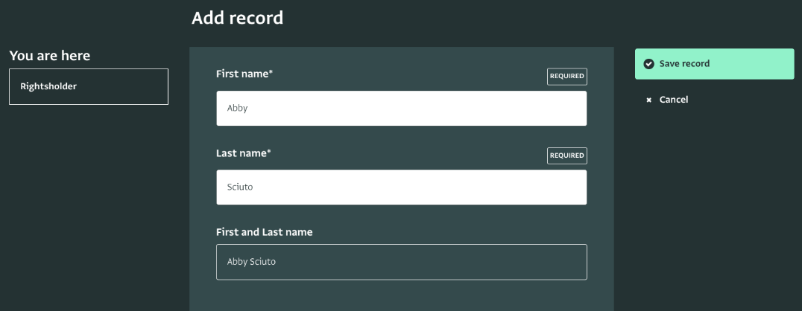Click the asterisk after Last name

[269, 152]
